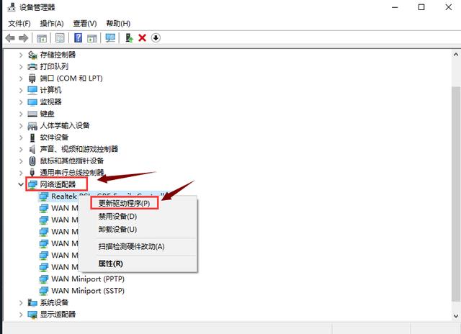
Task: Click the red X uninstall device icon
Action: pyautogui.click(x=143, y=38)
